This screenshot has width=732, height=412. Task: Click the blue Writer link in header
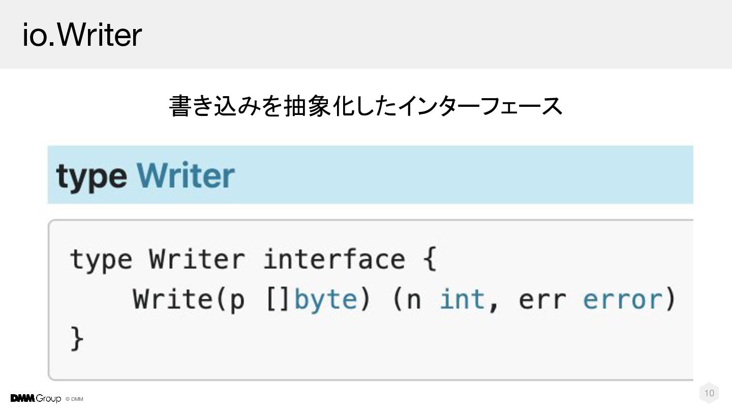click(186, 176)
